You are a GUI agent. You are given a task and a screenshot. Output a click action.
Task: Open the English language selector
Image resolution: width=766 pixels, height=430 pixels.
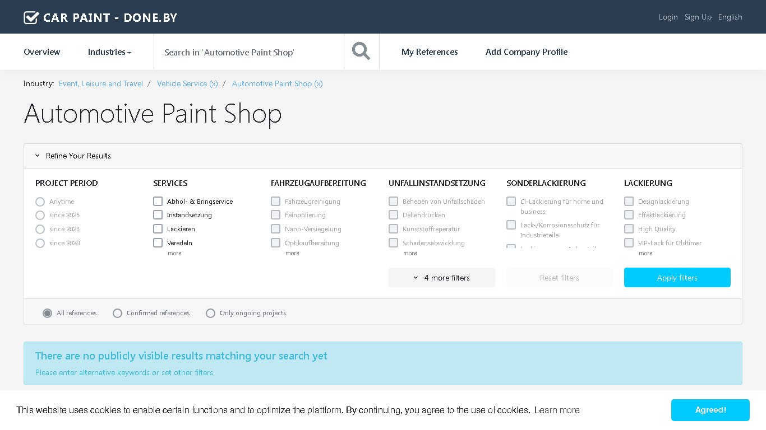(x=730, y=17)
